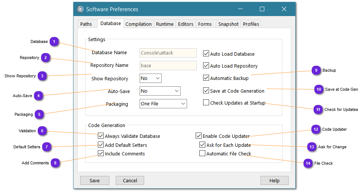This screenshot has width=364, height=192.
Task: Click numbered callout marker 7 for Default Setters
Action: [47, 147]
